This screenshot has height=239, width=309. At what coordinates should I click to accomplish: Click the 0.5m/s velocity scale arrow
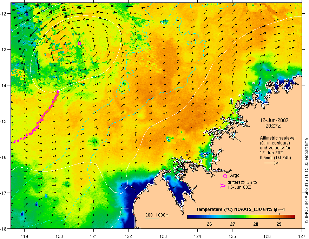pos(271,163)
